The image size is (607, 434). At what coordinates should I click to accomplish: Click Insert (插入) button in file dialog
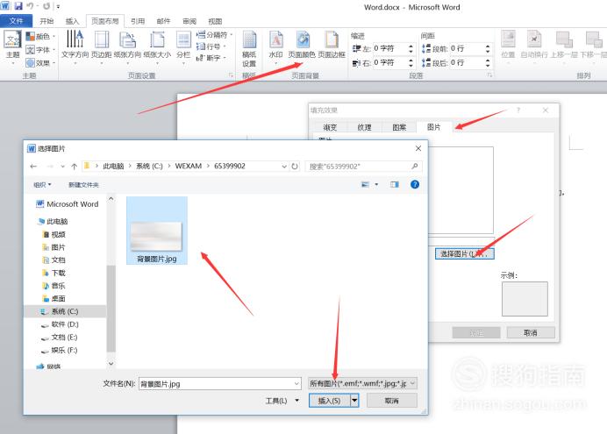tap(330, 401)
